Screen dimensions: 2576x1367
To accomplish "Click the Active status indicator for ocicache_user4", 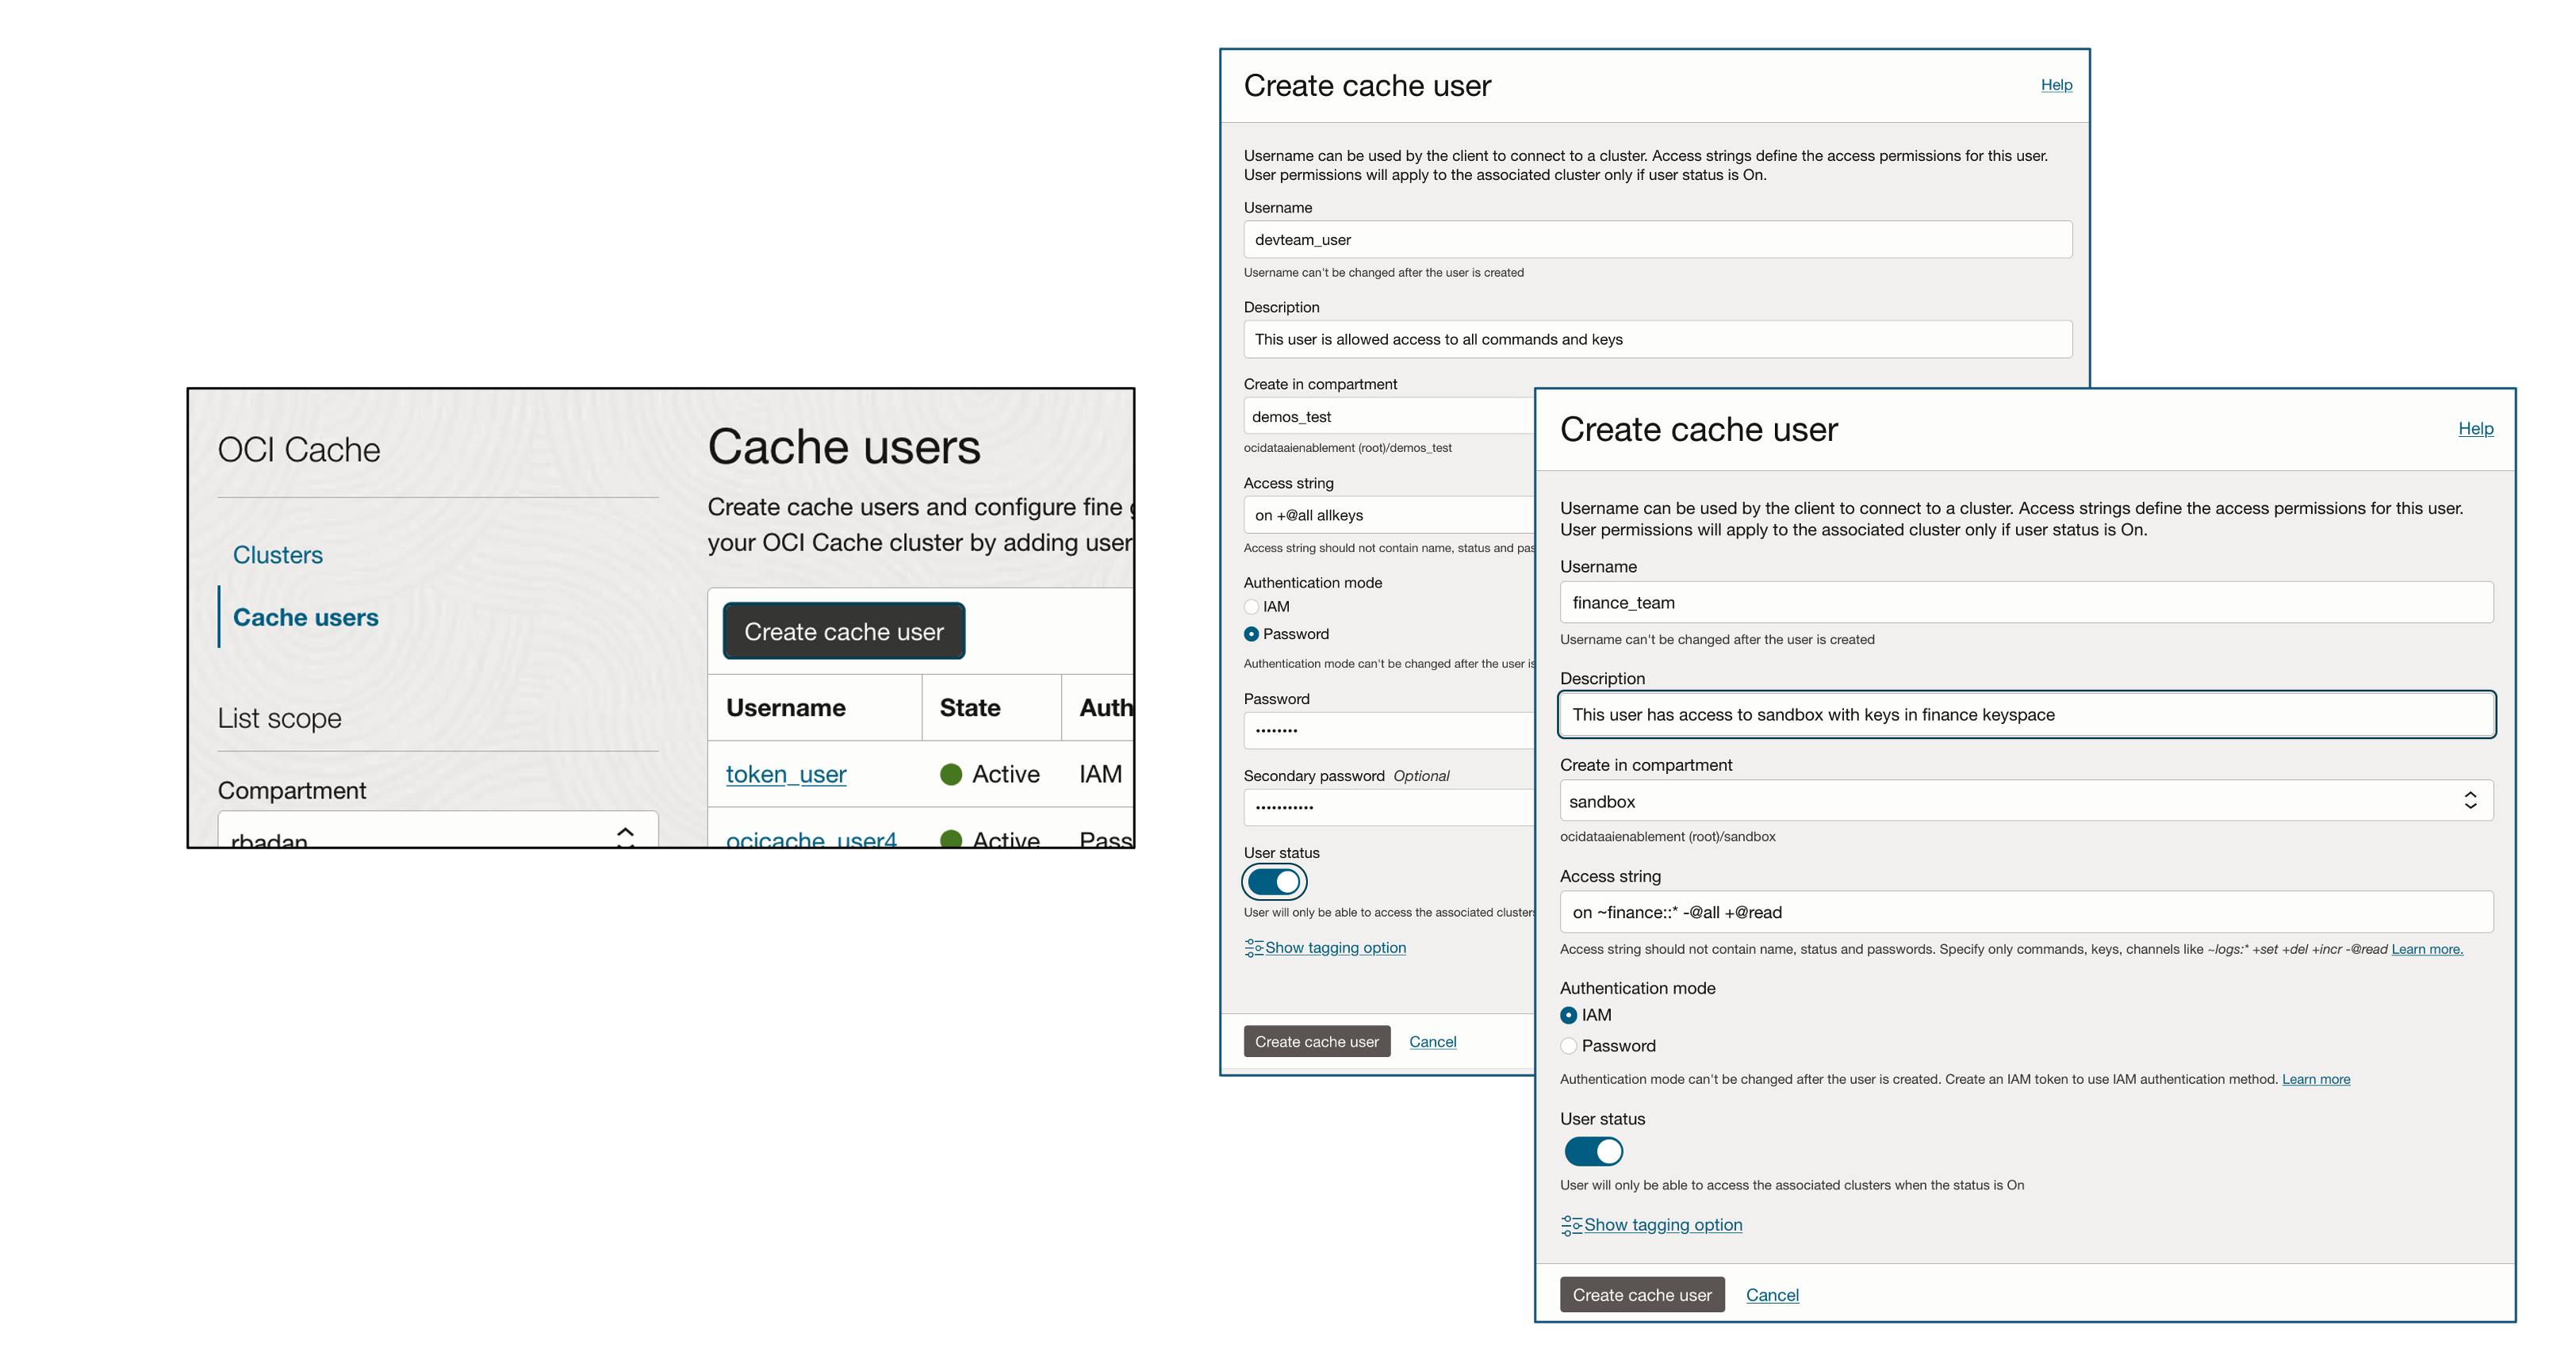I will [x=954, y=840].
